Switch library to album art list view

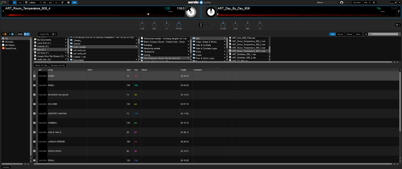[x=27, y=34]
